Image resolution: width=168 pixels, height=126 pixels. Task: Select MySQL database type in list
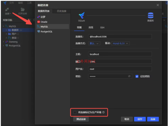pos(52,27)
